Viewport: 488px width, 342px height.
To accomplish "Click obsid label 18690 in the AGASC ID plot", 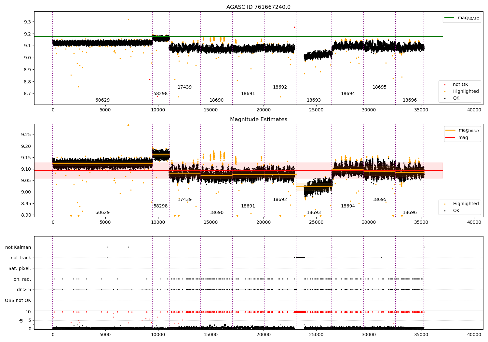I will [216, 100].
